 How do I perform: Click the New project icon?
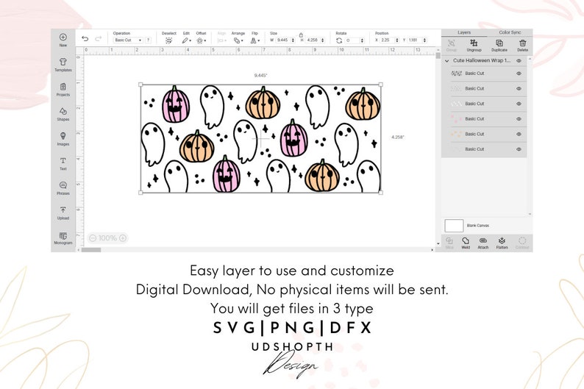point(63,38)
